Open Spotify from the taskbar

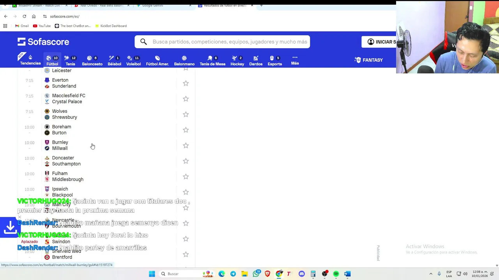click(336, 274)
